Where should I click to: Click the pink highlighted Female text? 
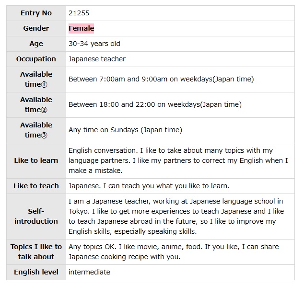(81, 28)
